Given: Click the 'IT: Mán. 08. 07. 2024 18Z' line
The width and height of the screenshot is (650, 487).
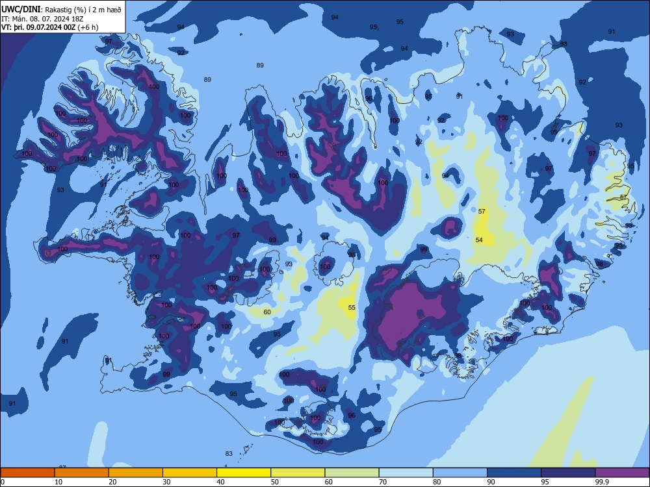Looking at the screenshot, I should point(42,19).
